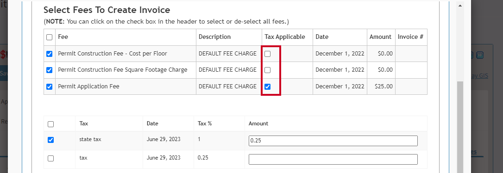The width and height of the screenshot is (503, 173).
Task: Click the June 29, 2023 date in the state tax row
Action: pos(163,139)
